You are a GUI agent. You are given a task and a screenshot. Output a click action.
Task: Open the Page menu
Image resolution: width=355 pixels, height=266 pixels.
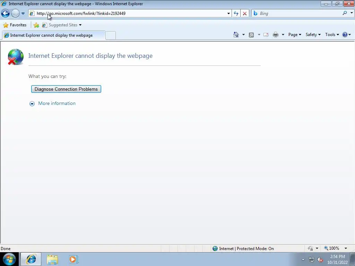pos(295,35)
